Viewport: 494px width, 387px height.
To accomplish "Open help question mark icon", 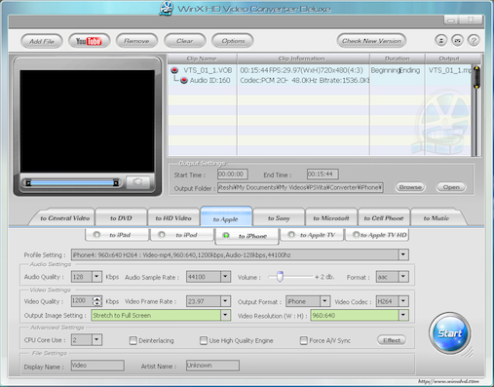I will tap(474, 41).
